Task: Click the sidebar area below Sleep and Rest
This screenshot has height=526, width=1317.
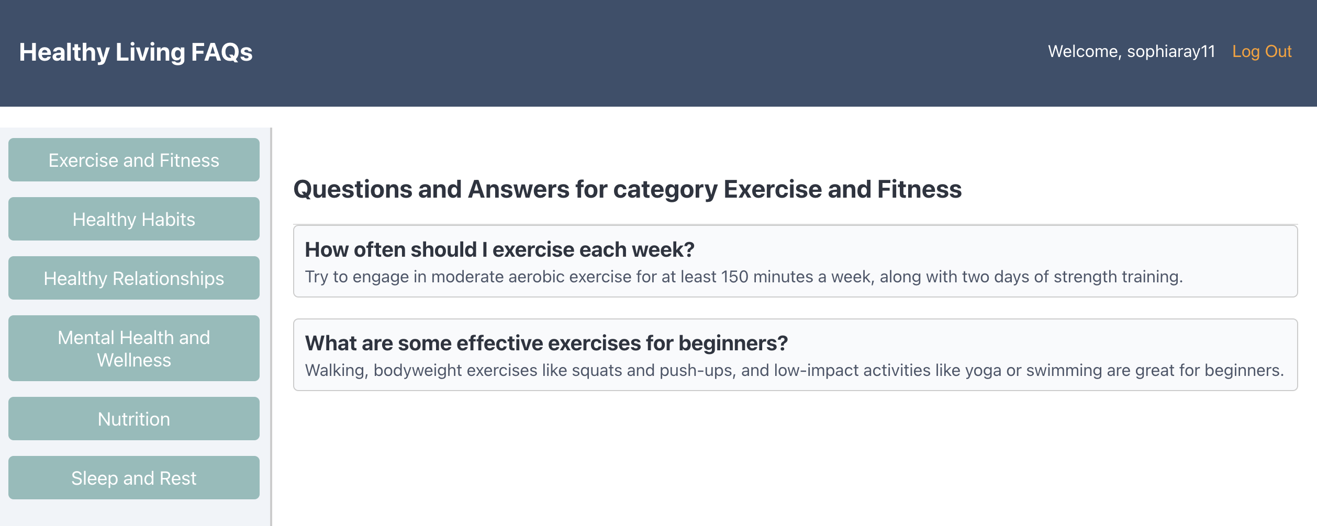Action: pos(133,515)
